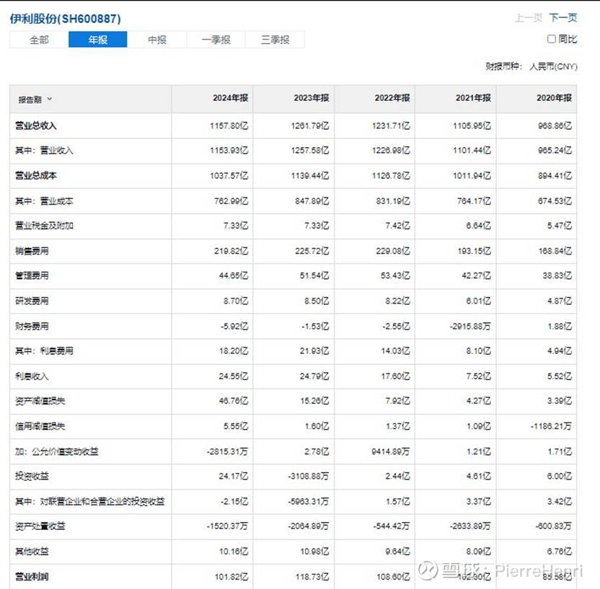The image size is (600, 589).
Task: Click the -5963.31万 associate investment value
Action: tap(309, 502)
